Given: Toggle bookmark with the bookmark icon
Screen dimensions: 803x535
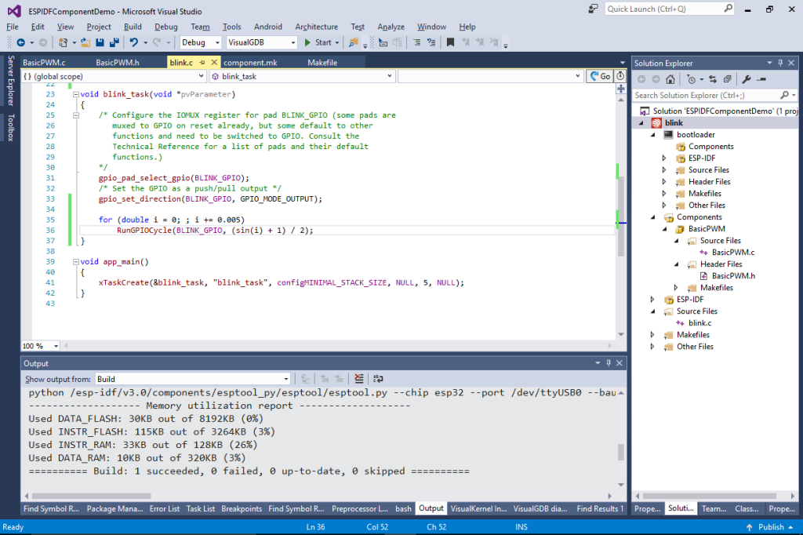Looking at the screenshot, I should click(x=451, y=42).
